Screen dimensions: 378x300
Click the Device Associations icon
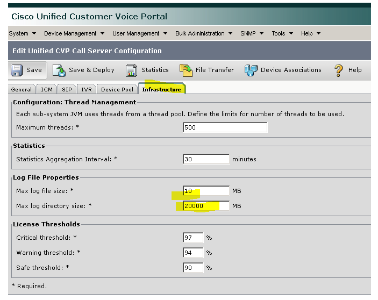point(251,70)
